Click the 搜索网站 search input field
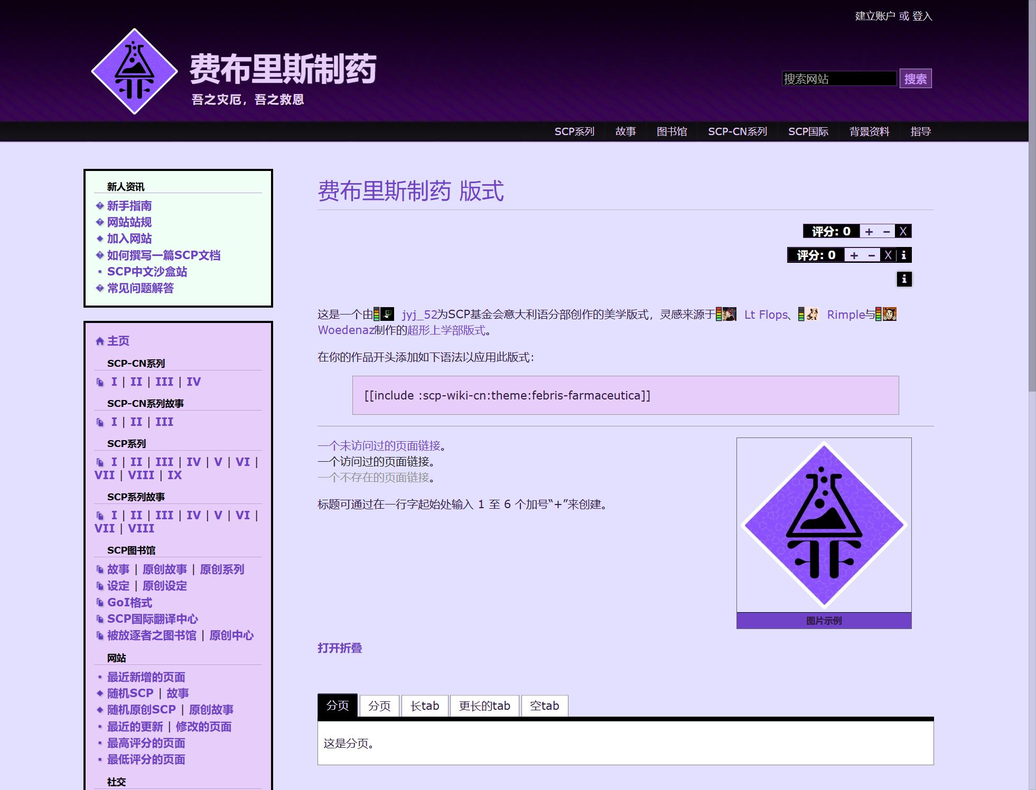Viewport: 1036px width, 790px height. pos(838,79)
